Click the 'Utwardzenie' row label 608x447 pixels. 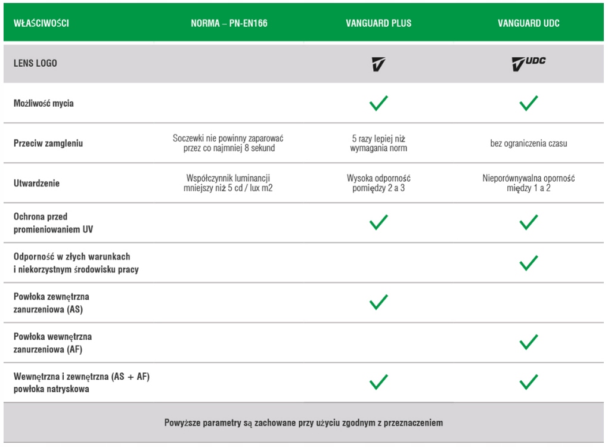[x=36, y=184]
